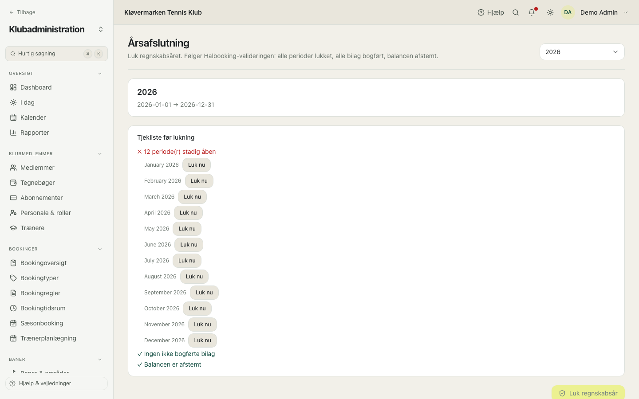Open Sæsonbooking calendar item
Image resolution: width=639 pixels, height=399 pixels.
56,323
